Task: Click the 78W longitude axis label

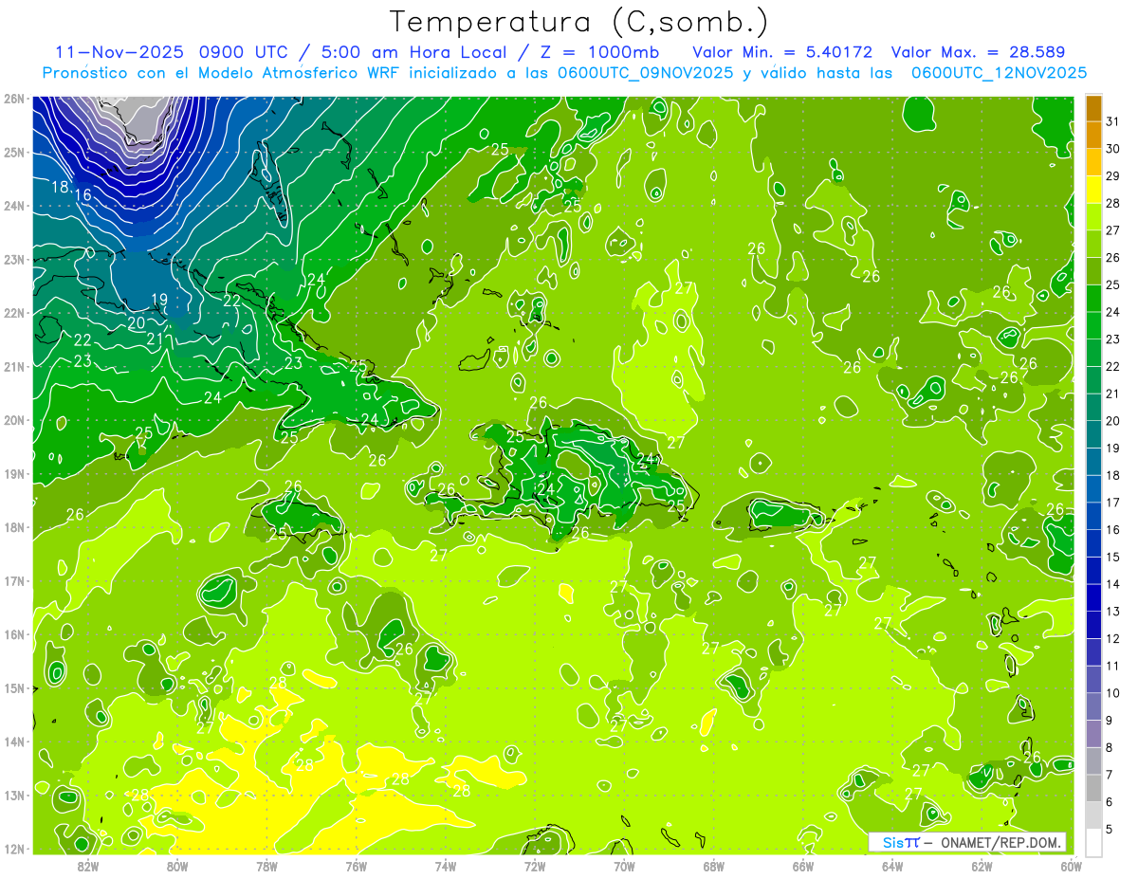Action: 266,866
